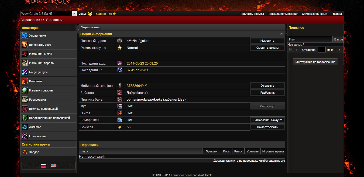The height and width of the screenshot is (177, 364).
Task: Sort characters by Ник column
Action: pyautogui.click(x=140, y=151)
